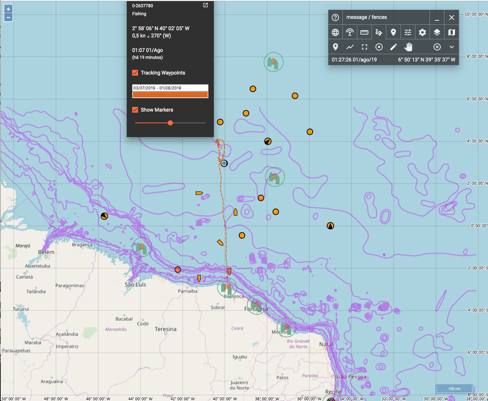Screen dimensions: 488x401
Task: Activate the hand pan tool
Action: (x=408, y=47)
